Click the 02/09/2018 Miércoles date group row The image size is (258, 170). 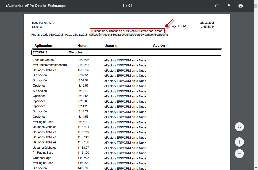pyautogui.click(x=127, y=52)
